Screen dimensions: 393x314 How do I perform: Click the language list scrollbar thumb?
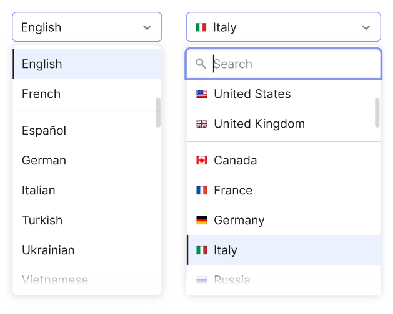[158, 113]
